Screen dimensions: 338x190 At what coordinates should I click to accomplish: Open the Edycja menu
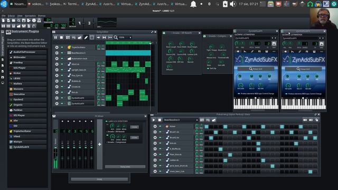[x=11, y=16]
